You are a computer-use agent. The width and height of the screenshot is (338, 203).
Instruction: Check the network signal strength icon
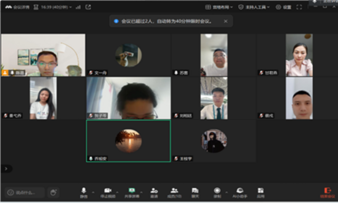78,7
